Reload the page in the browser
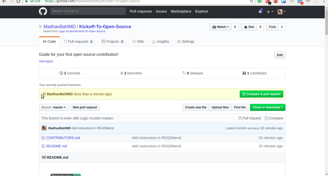Viewport: 328px width, 176px height. (x=18, y=1)
